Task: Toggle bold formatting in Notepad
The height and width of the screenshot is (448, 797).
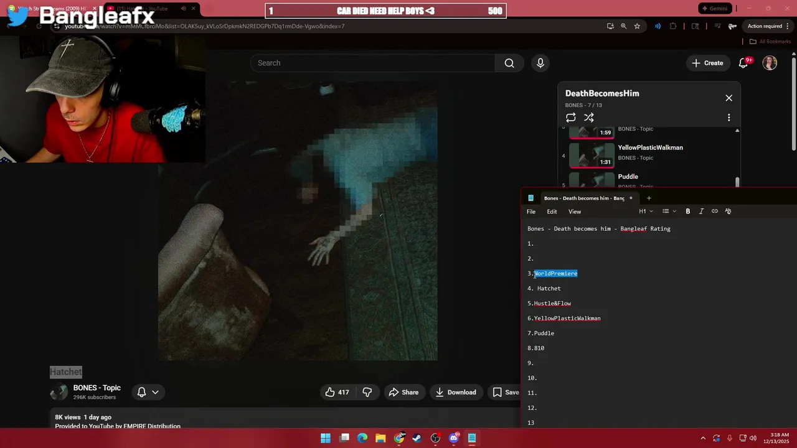Action: (x=688, y=212)
